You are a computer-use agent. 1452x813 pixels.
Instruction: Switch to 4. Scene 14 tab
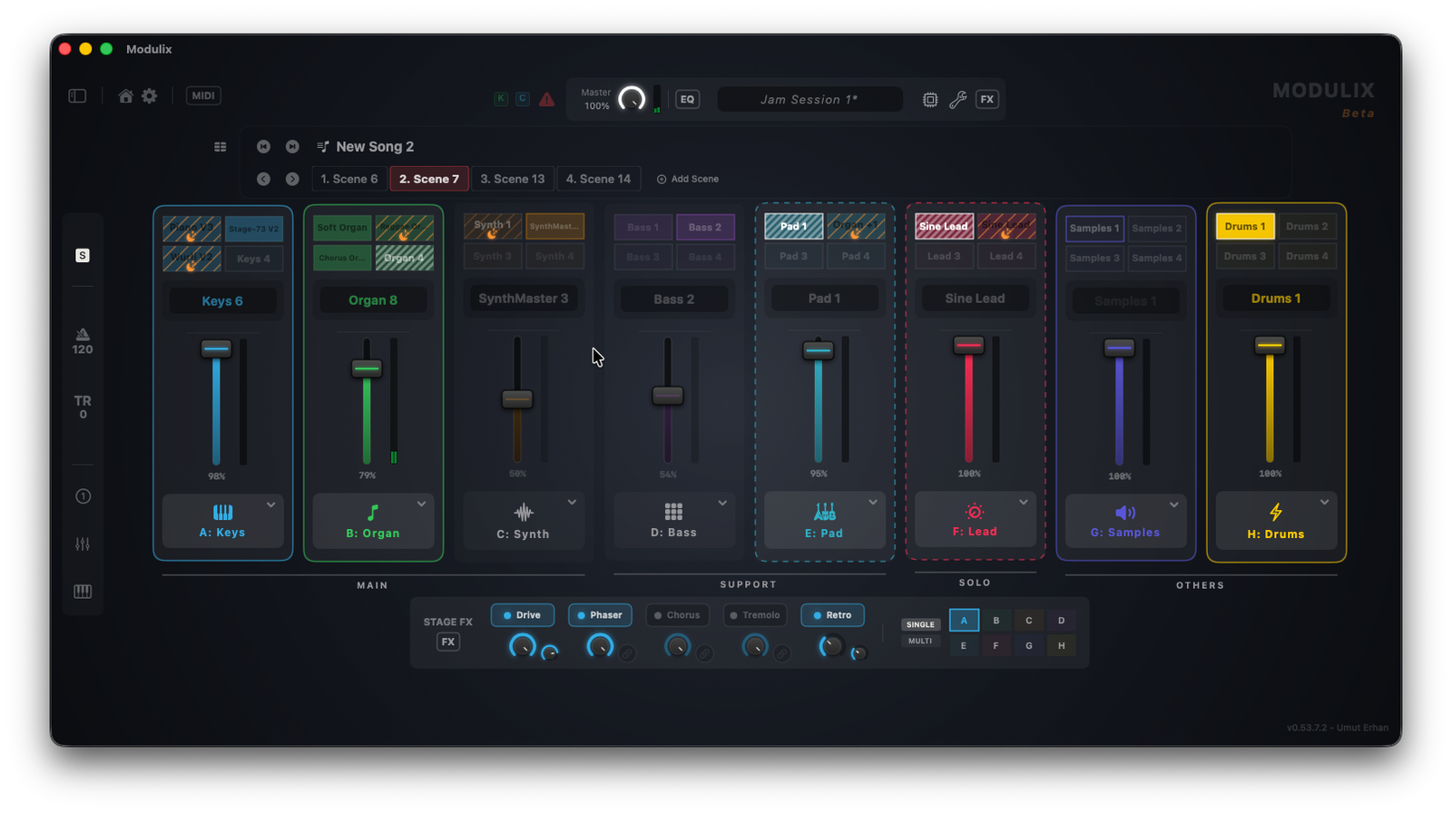[x=598, y=179]
